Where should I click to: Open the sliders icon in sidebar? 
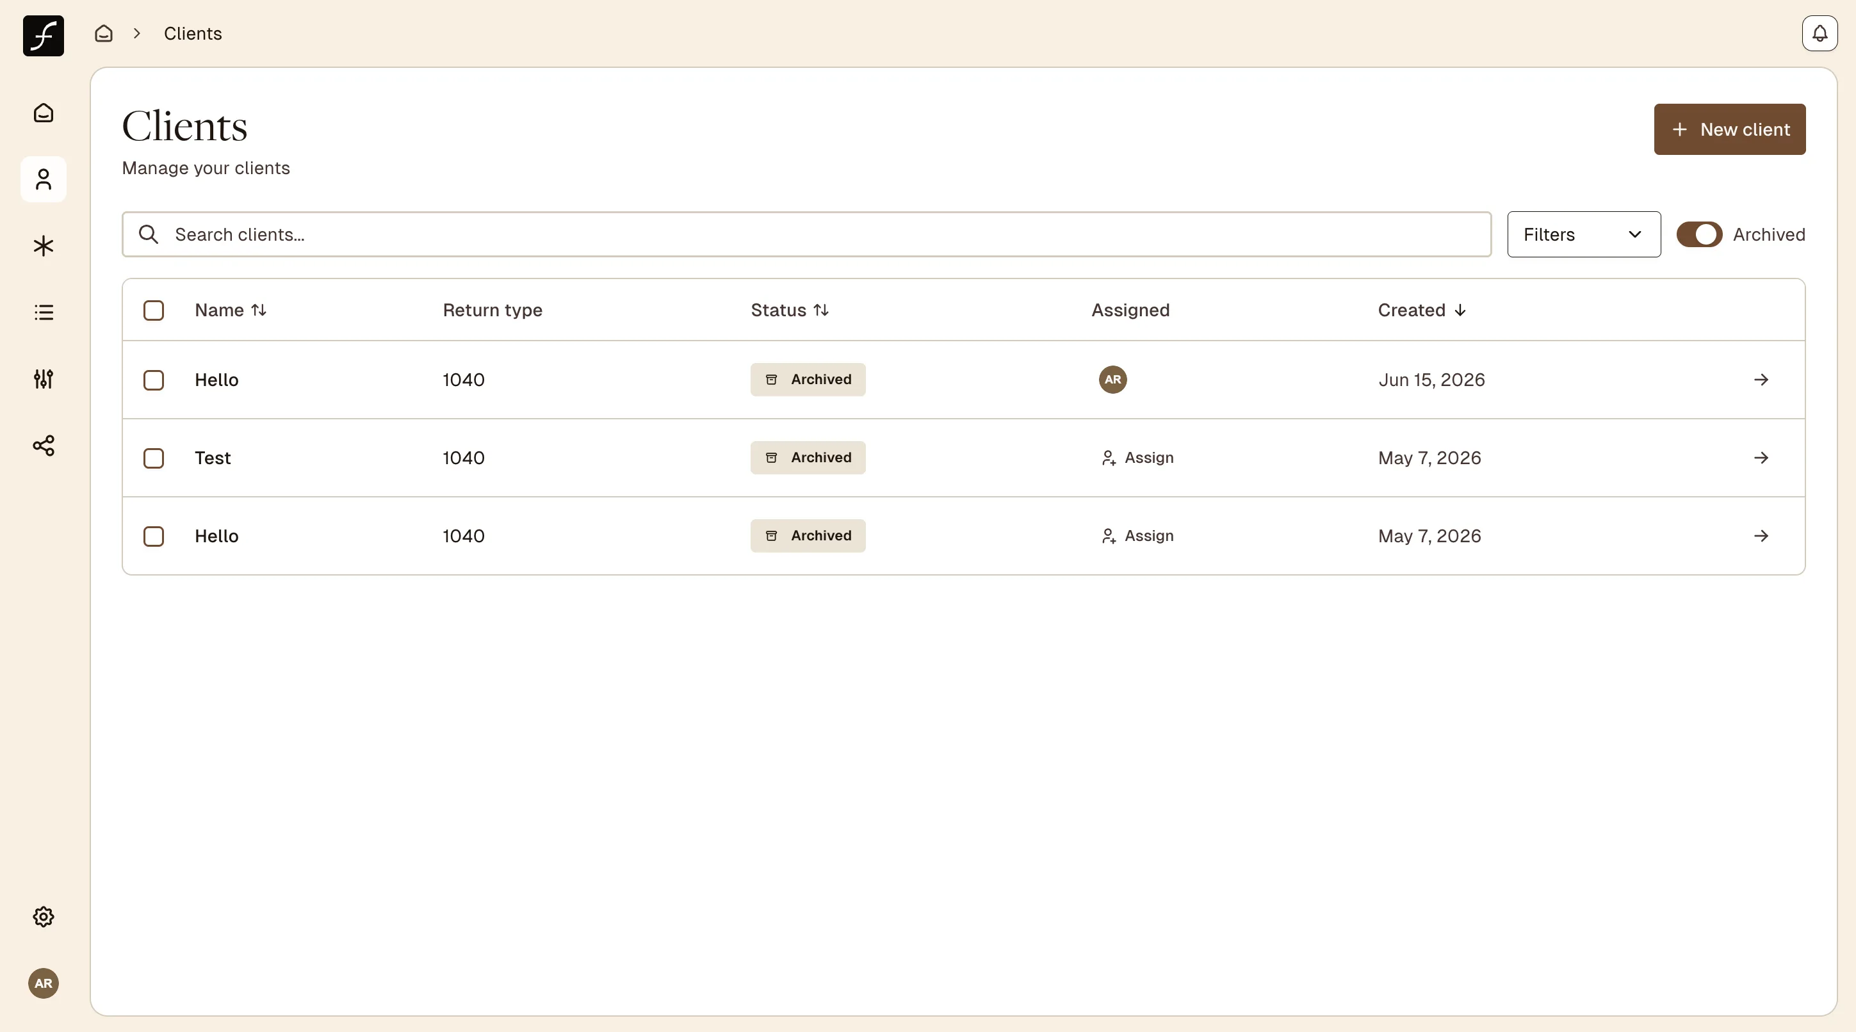tap(44, 379)
